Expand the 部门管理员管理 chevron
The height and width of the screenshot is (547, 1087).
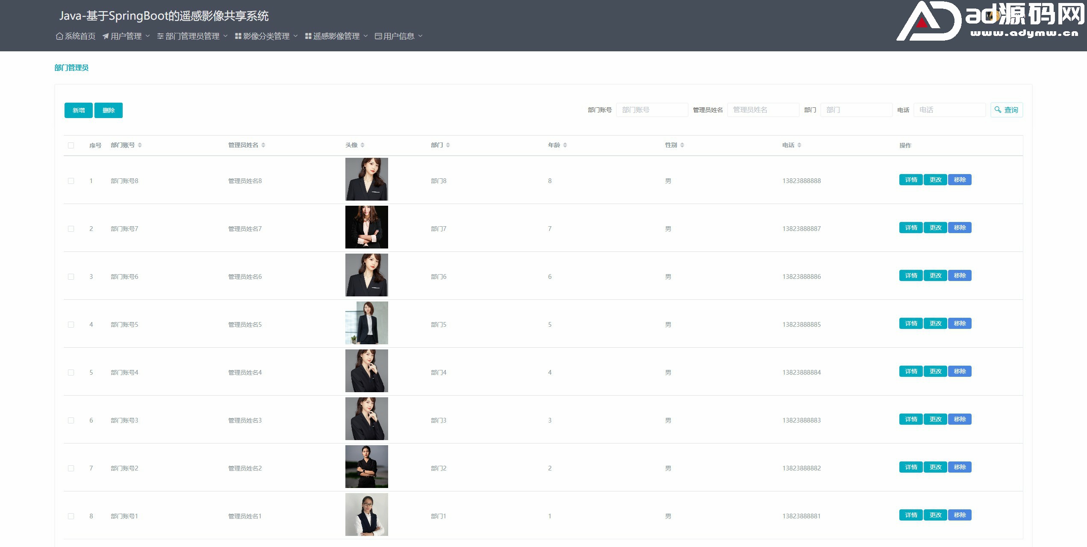click(x=225, y=36)
